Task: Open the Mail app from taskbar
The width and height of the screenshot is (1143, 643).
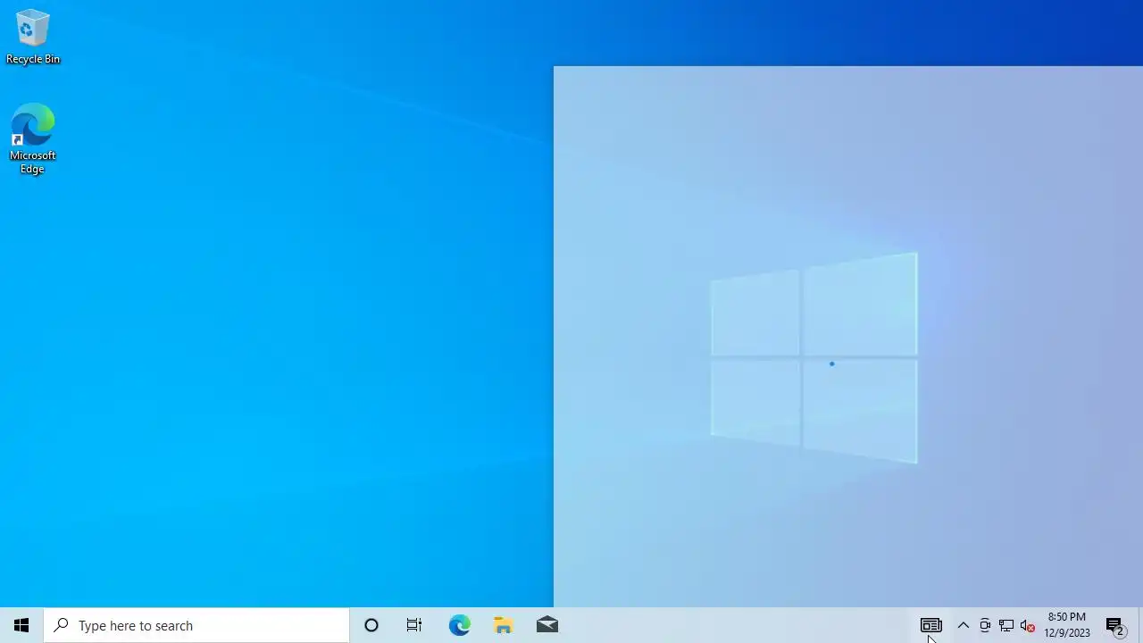Action: pyautogui.click(x=547, y=625)
